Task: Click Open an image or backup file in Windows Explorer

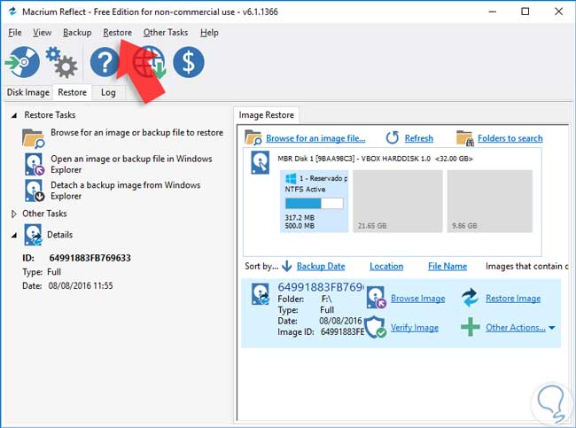Action: click(131, 164)
